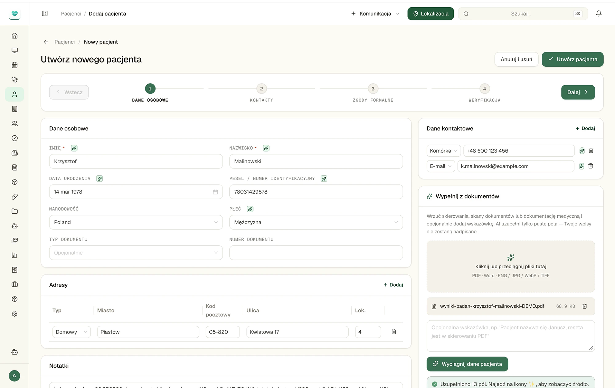Viewport: 615px width, 388px height.
Task: Open the briefcase icon in the sidebar
Action: coord(15,284)
